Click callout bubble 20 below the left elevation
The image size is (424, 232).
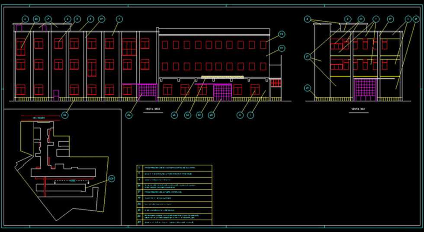[x=129, y=115]
